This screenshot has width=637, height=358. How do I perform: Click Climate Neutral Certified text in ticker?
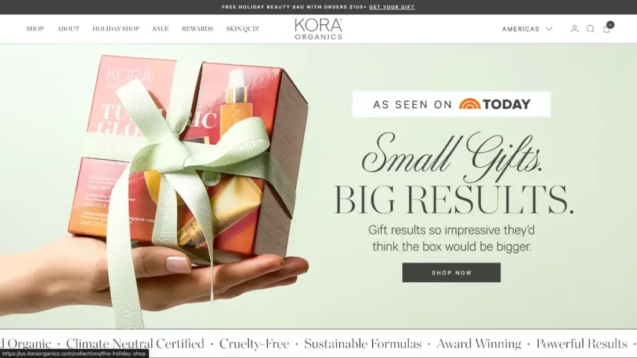pyautogui.click(x=135, y=344)
